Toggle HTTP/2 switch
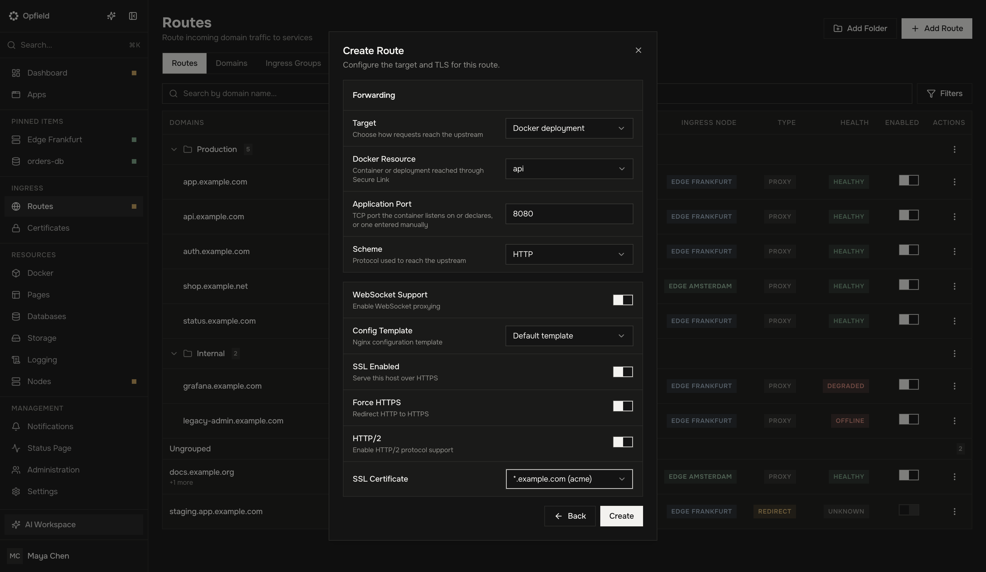The height and width of the screenshot is (572, 986). pyautogui.click(x=623, y=442)
